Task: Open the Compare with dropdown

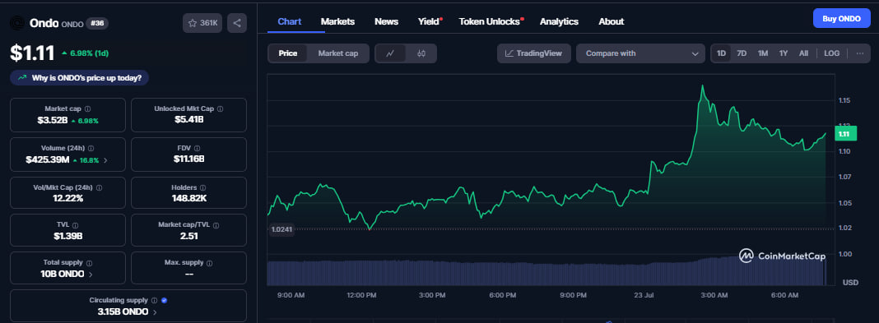Action: [x=640, y=53]
